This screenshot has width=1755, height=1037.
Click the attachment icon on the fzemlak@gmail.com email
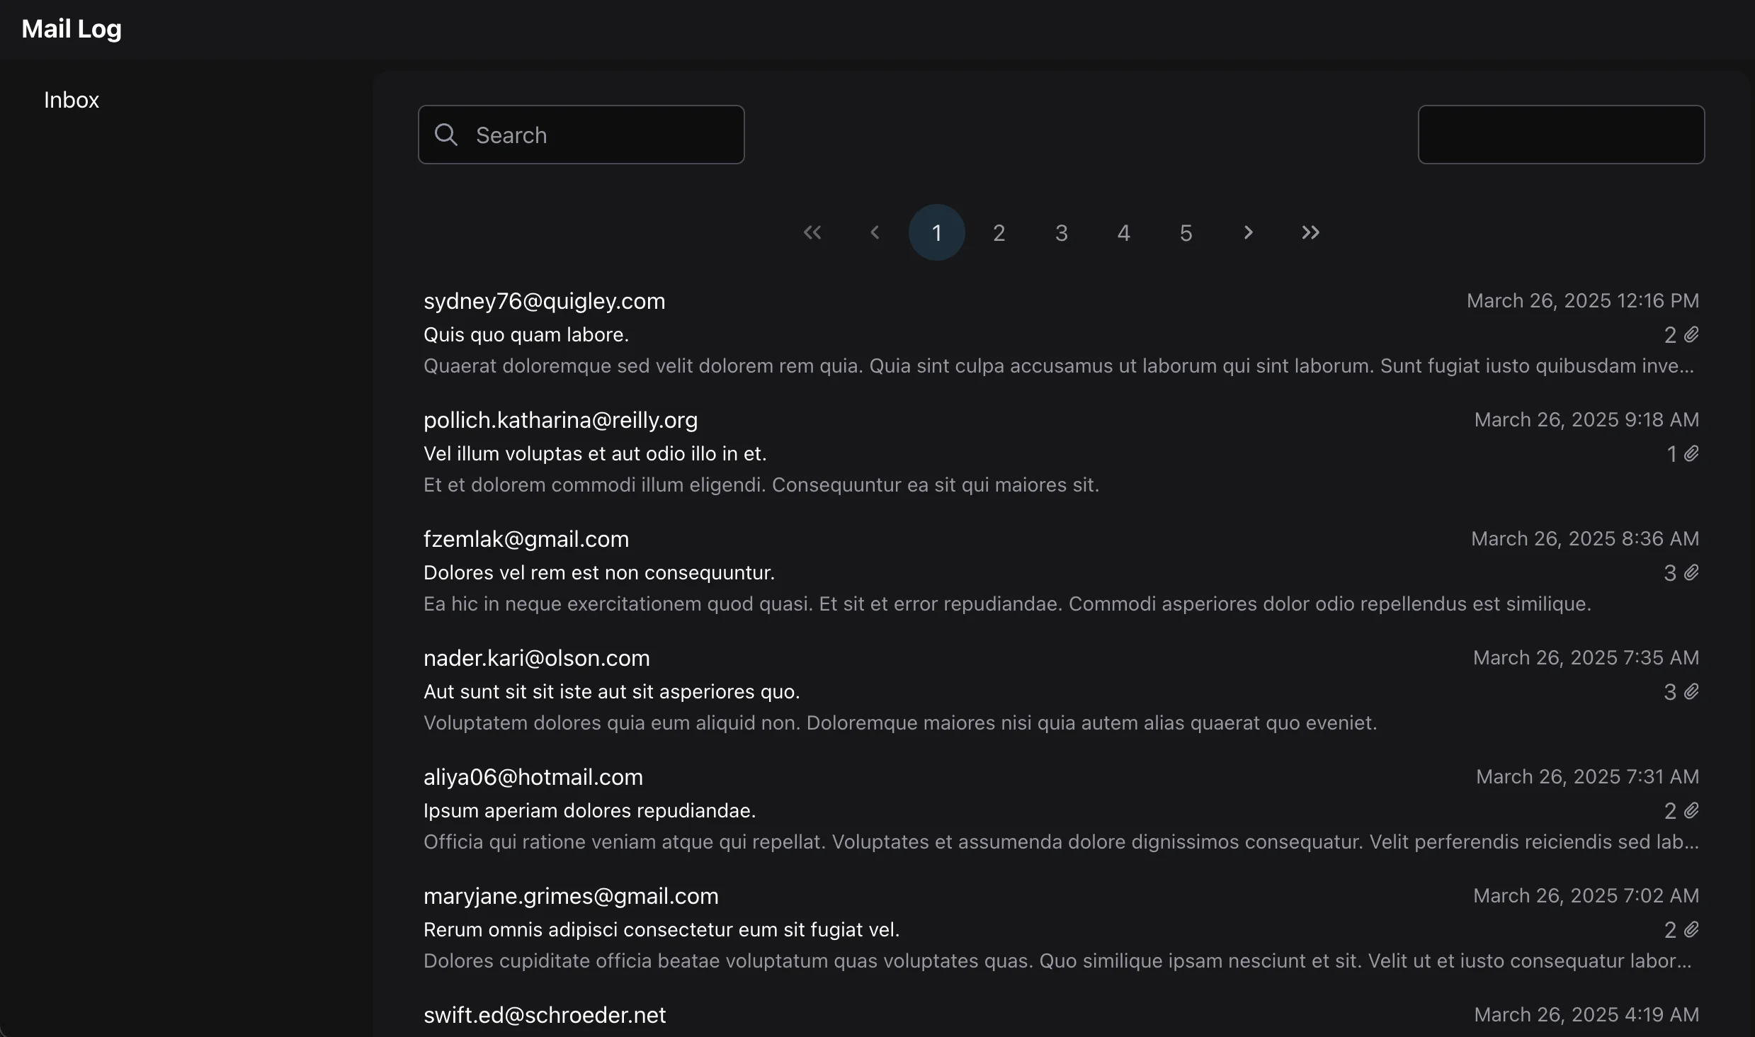[1691, 572]
